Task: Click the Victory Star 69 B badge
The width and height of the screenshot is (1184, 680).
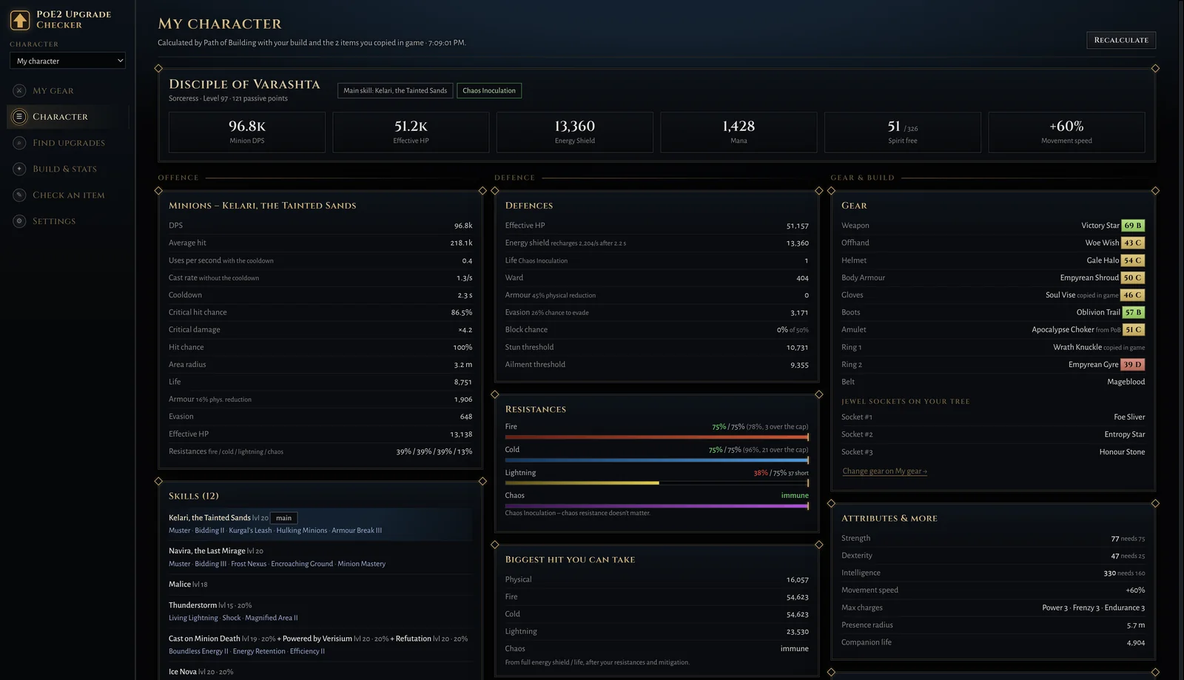Action: tap(1133, 226)
